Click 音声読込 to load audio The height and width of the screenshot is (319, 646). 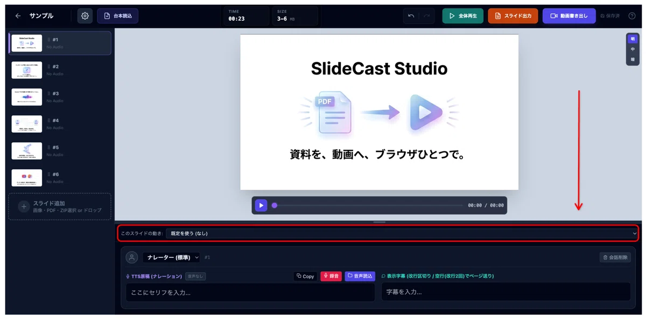360,276
